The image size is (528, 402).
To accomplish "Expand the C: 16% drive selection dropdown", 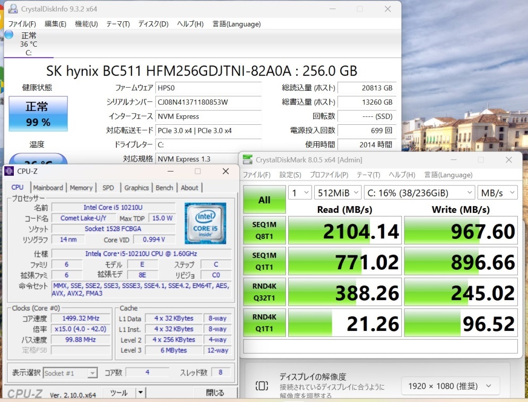I will (x=420, y=193).
